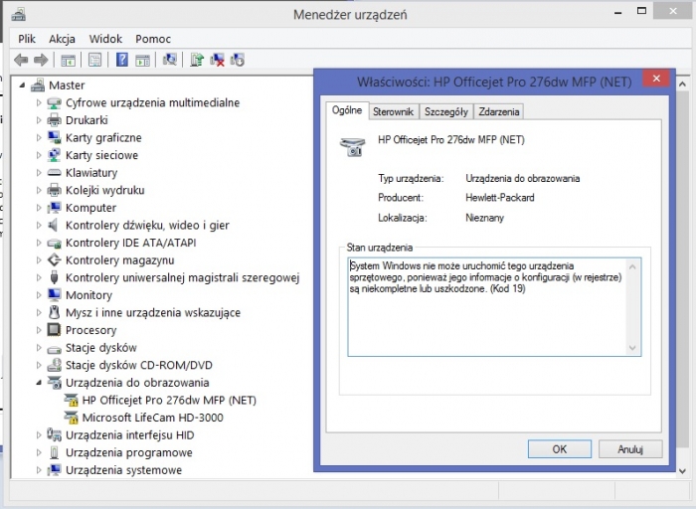Click Update driver software toolbar icon
The height and width of the screenshot is (509, 696).
(x=197, y=60)
